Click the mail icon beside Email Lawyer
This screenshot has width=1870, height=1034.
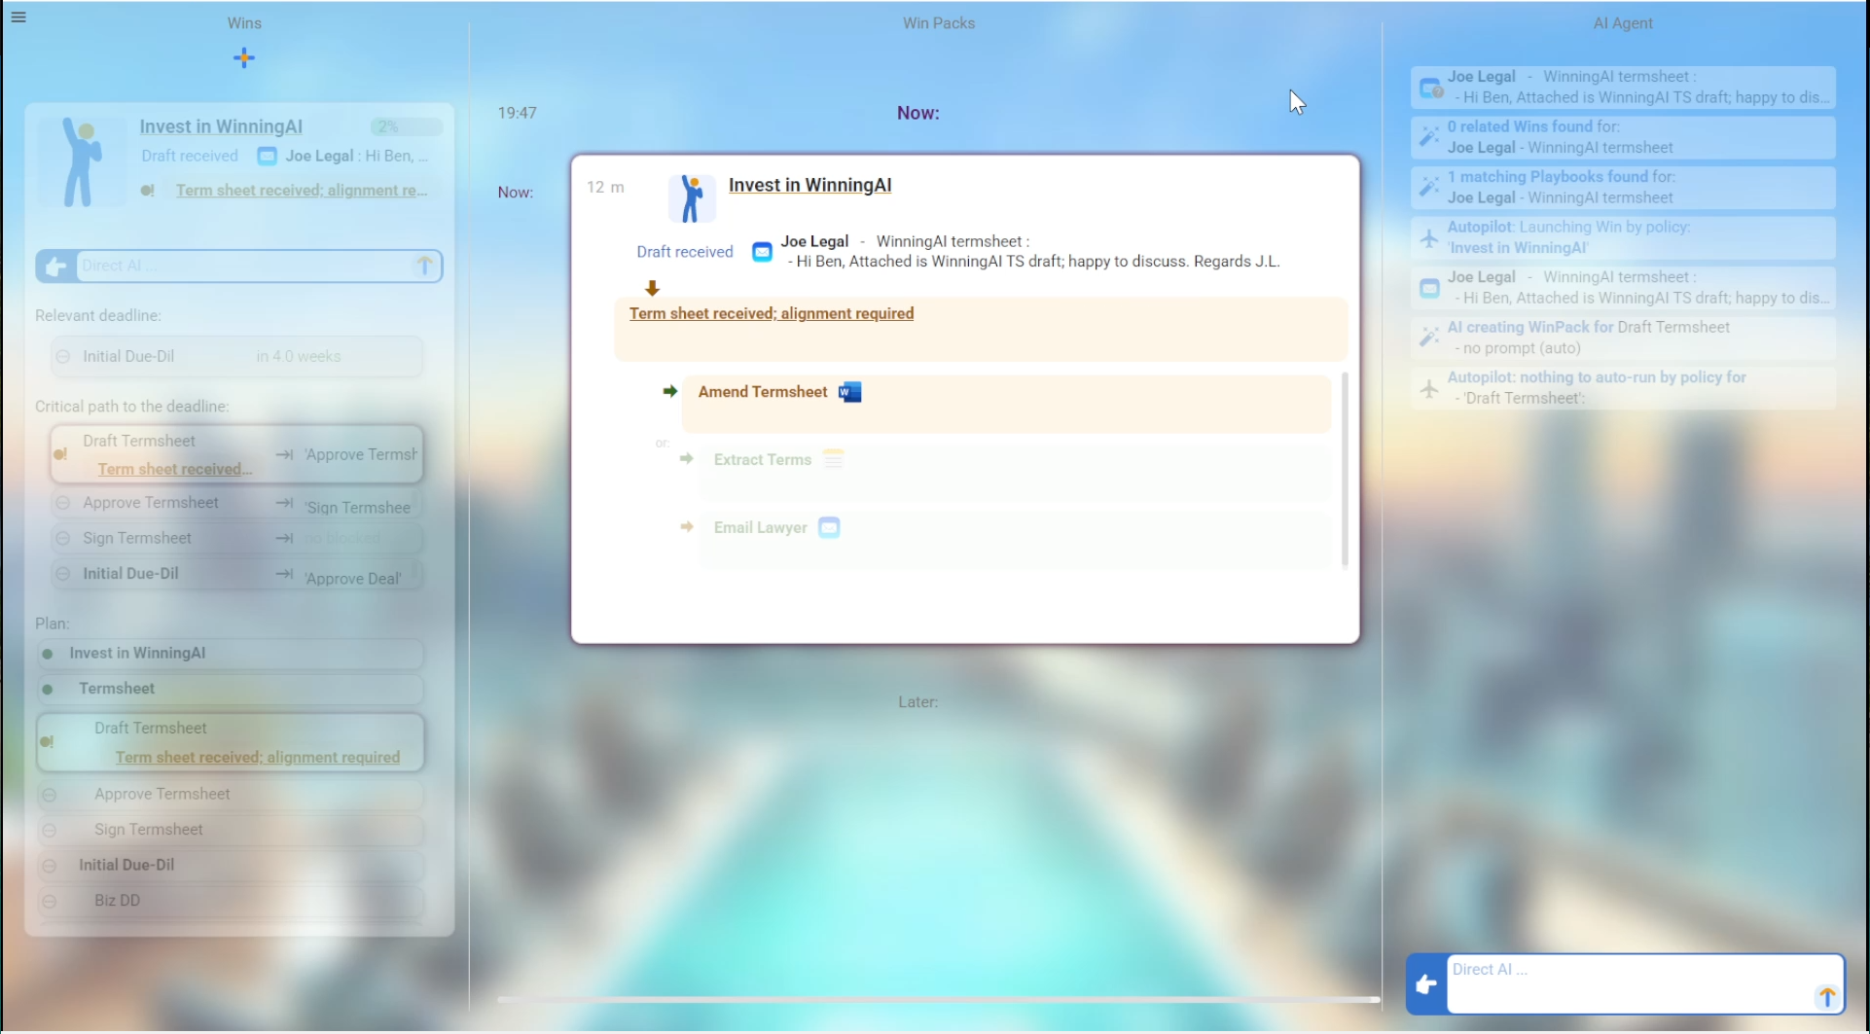click(x=829, y=527)
